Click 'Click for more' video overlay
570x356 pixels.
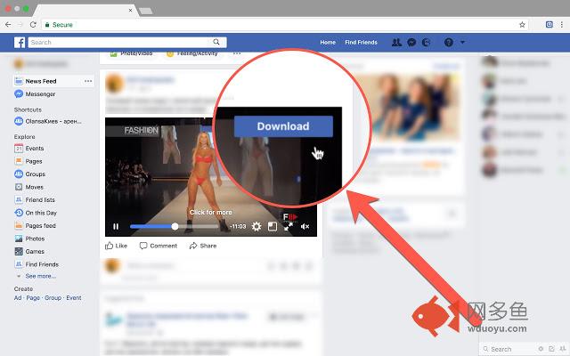[x=211, y=212]
